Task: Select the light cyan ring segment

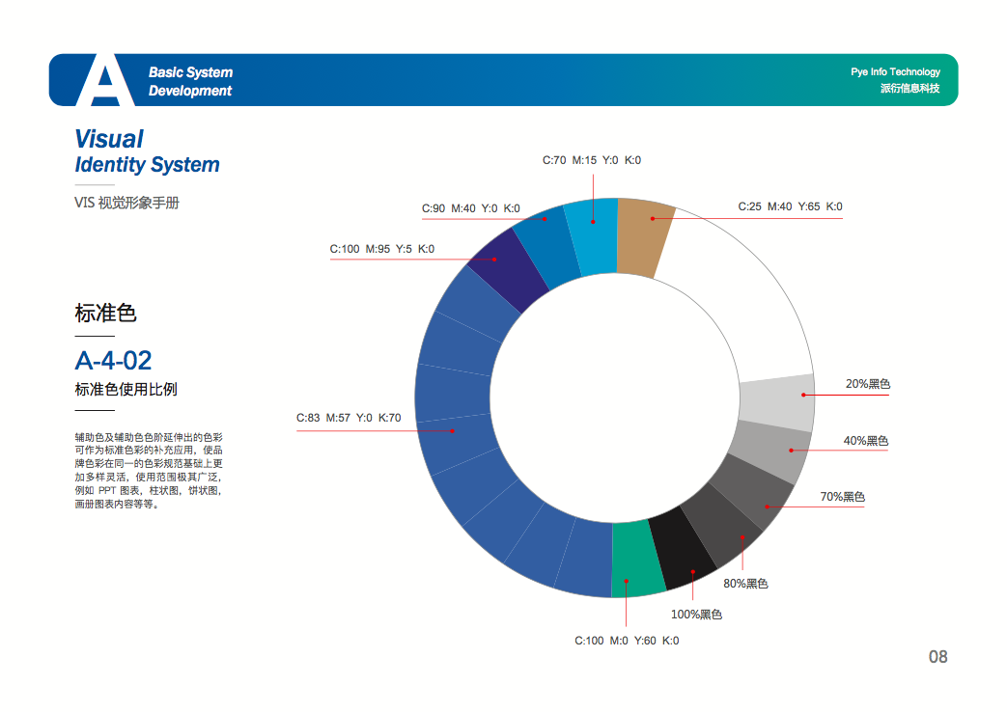Action: (592, 235)
